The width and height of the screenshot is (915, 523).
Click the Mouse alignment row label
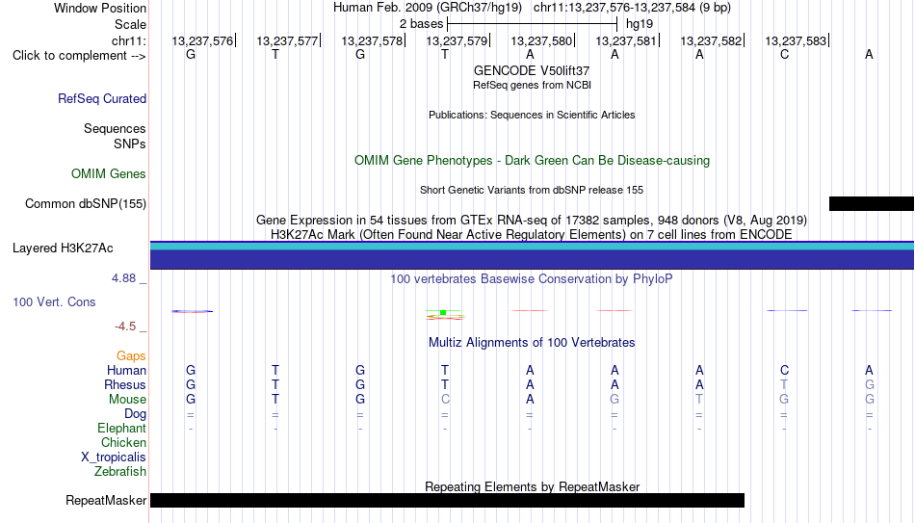127,400
